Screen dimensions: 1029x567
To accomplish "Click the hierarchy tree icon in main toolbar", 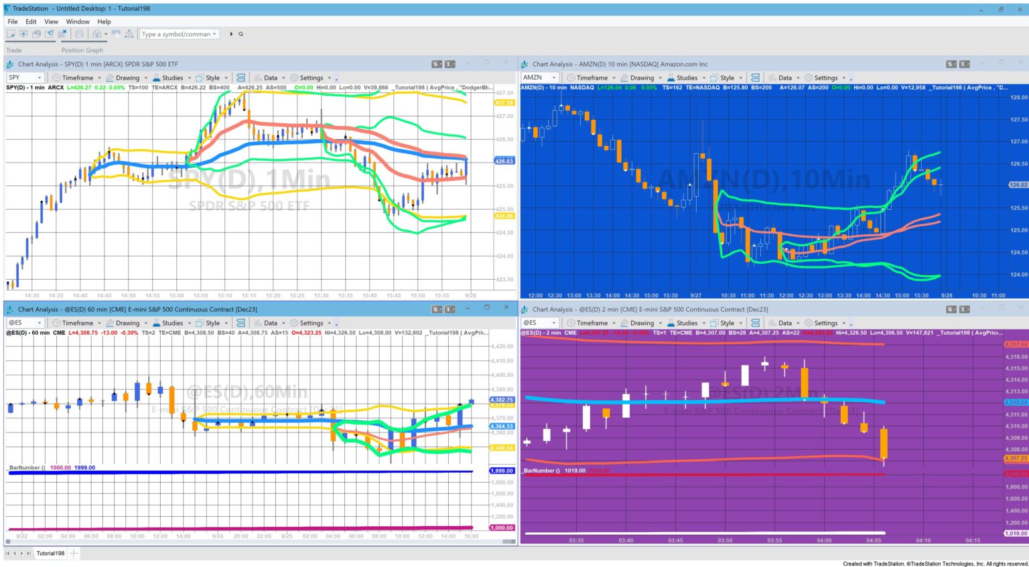I will (129, 34).
